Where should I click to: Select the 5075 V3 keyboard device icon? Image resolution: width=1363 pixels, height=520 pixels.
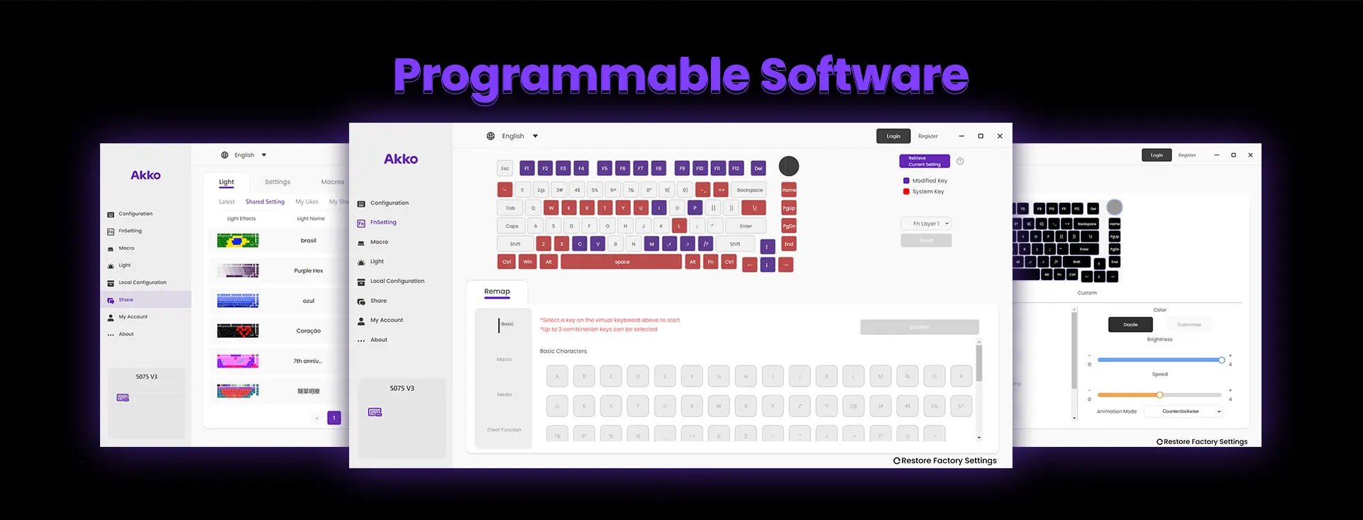[x=375, y=412]
